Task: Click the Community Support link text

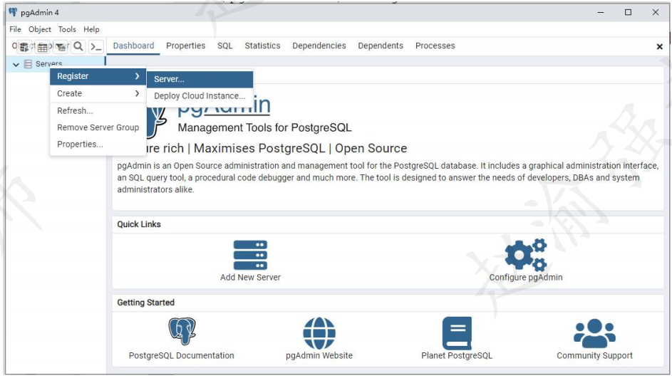Action: click(594, 356)
